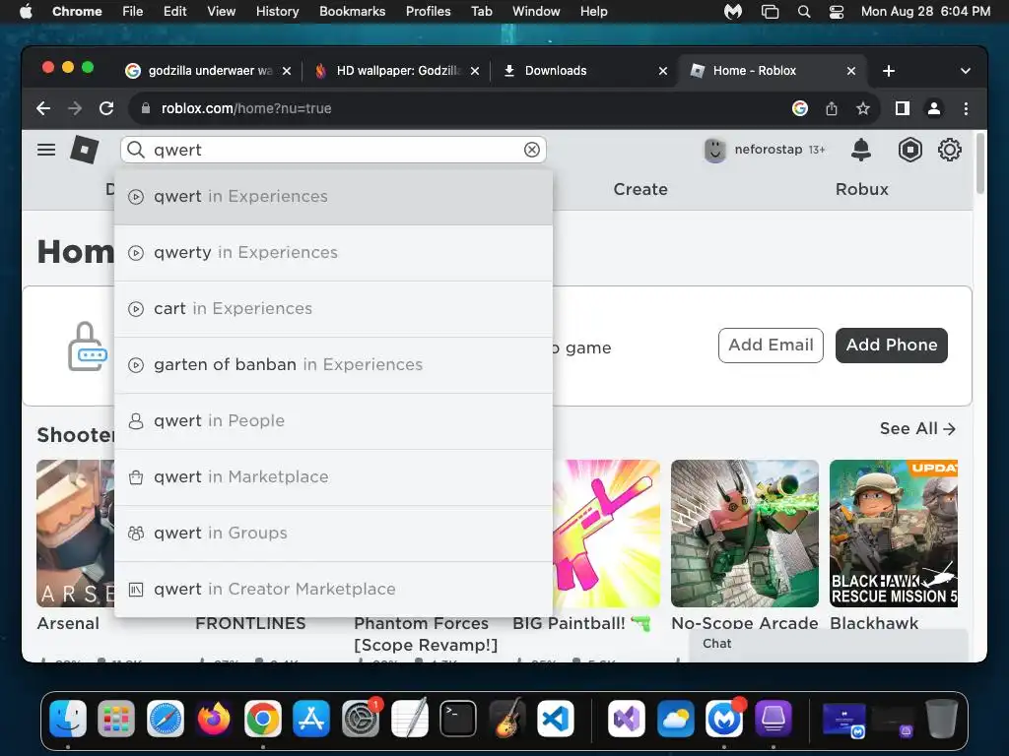Open Roblox notifications bell
This screenshot has height=756, width=1009.
coord(861,150)
